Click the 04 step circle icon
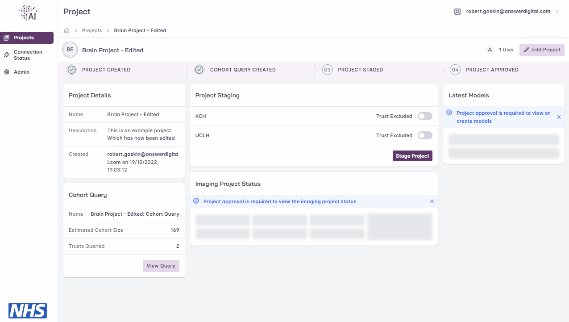 pos(455,70)
